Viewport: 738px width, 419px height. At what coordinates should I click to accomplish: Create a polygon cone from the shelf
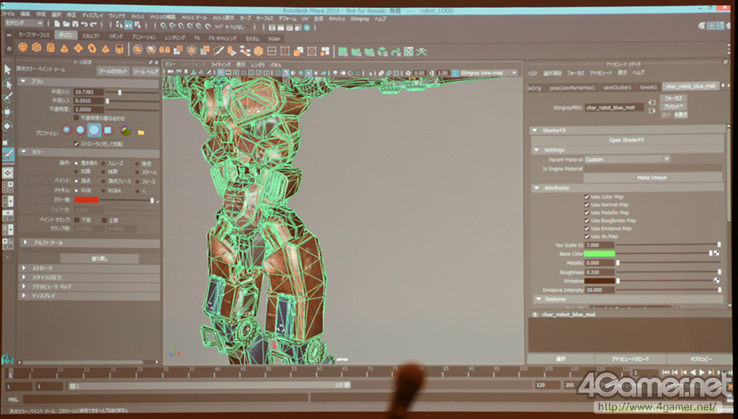pyautogui.click(x=64, y=48)
